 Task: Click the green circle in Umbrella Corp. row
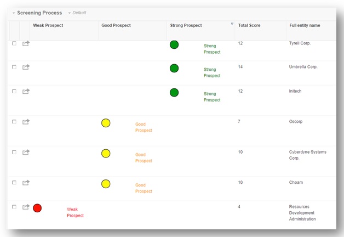coord(174,68)
